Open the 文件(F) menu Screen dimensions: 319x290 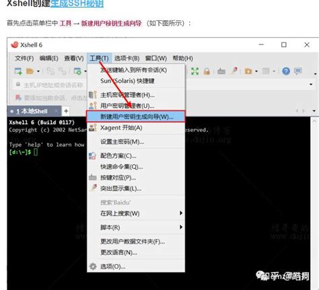point(24,59)
